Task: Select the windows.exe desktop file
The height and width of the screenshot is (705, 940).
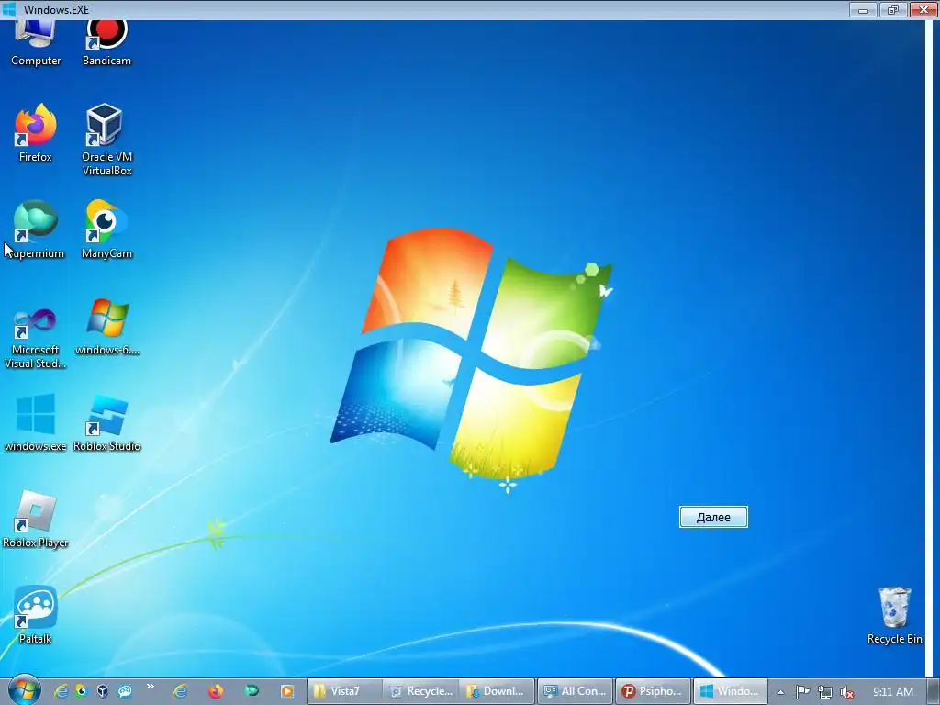Action: [x=36, y=422]
